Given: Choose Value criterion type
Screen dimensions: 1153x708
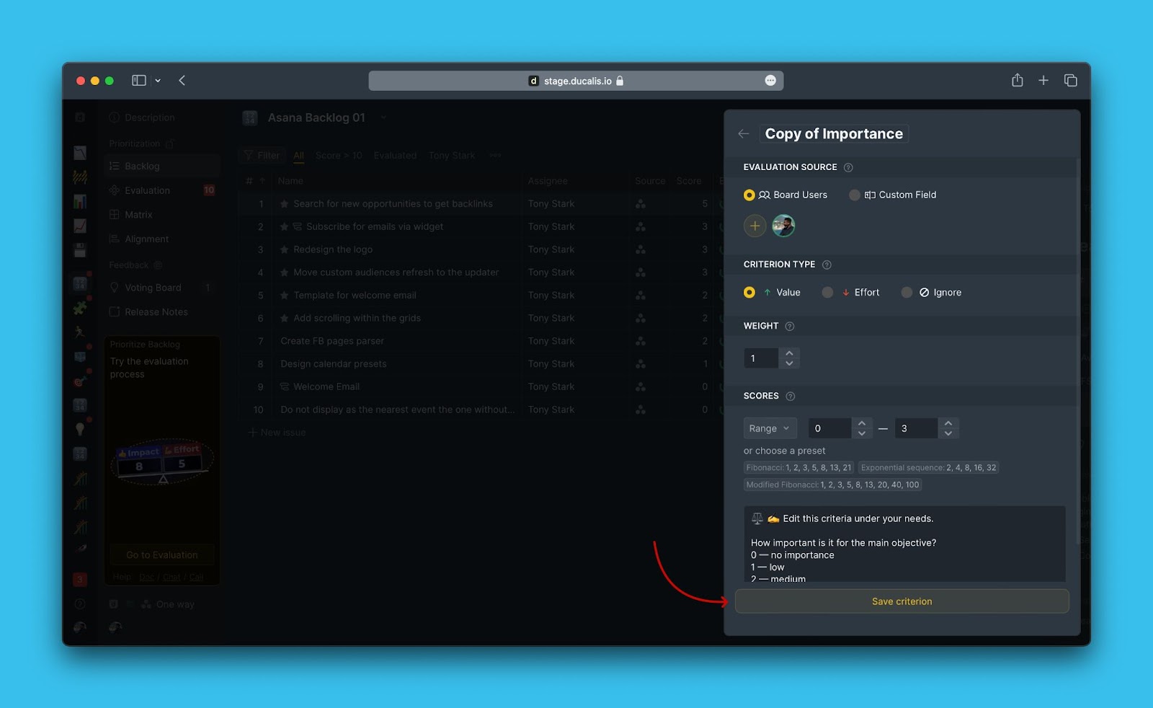Looking at the screenshot, I should coord(772,293).
